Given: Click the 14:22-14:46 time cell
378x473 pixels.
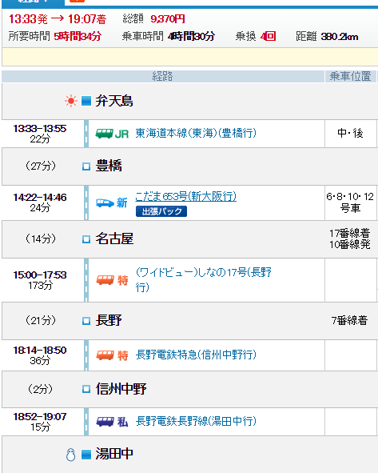Looking at the screenshot, I should pyautogui.click(x=40, y=202).
